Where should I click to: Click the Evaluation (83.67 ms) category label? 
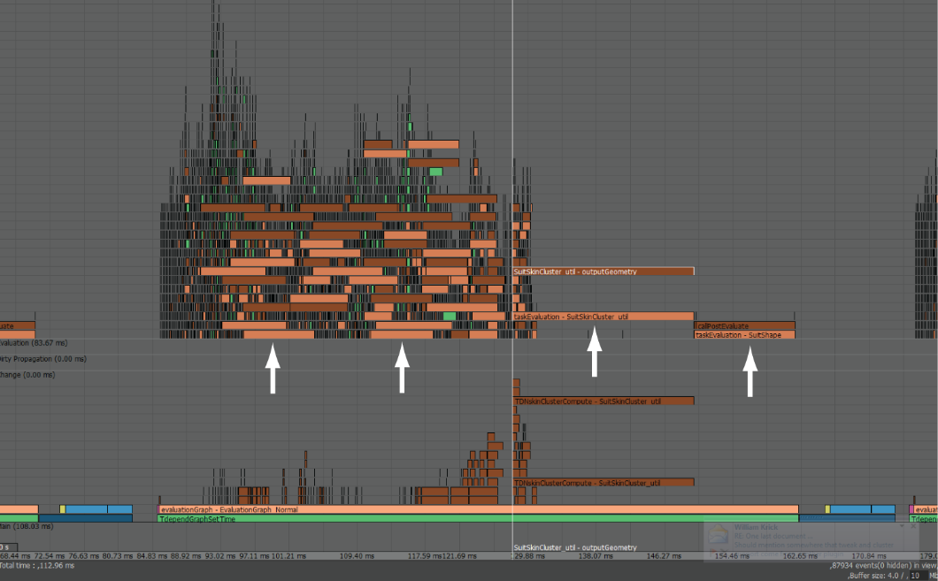click(34, 343)
